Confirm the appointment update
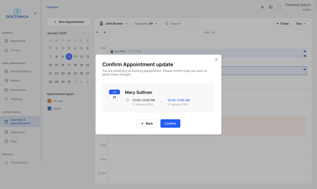The width and height of the screenshot is (317, 189). pyautogui.click(x=170, y=123)
